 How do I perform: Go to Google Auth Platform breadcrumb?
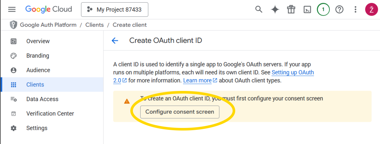(x=48, y=25)
